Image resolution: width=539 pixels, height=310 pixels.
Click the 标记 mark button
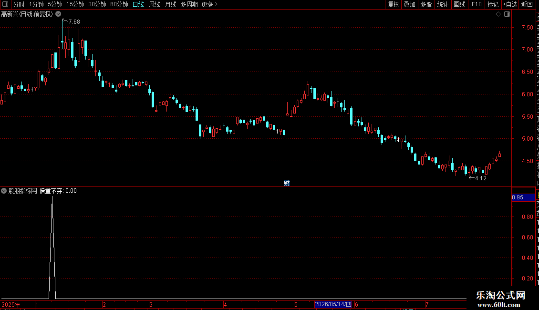click(x=493, y=4)
